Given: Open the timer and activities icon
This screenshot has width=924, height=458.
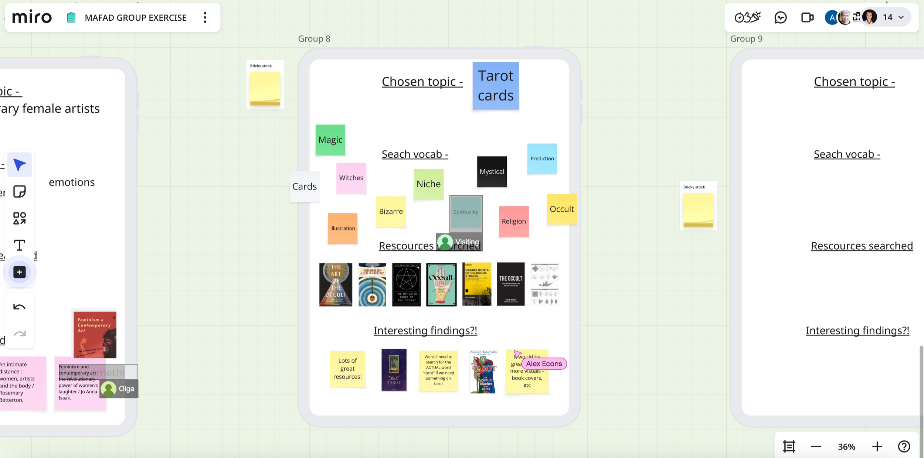Looking at the screenshot, I should (x=747, y=17).
